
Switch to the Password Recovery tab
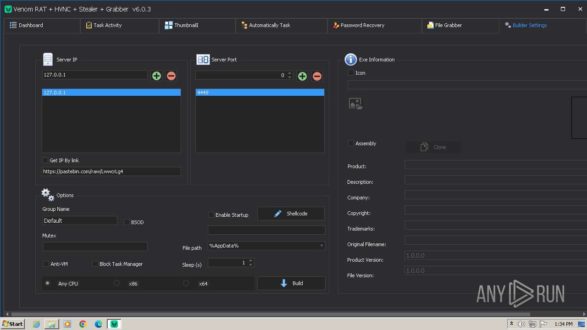click(x=375, y=26)
